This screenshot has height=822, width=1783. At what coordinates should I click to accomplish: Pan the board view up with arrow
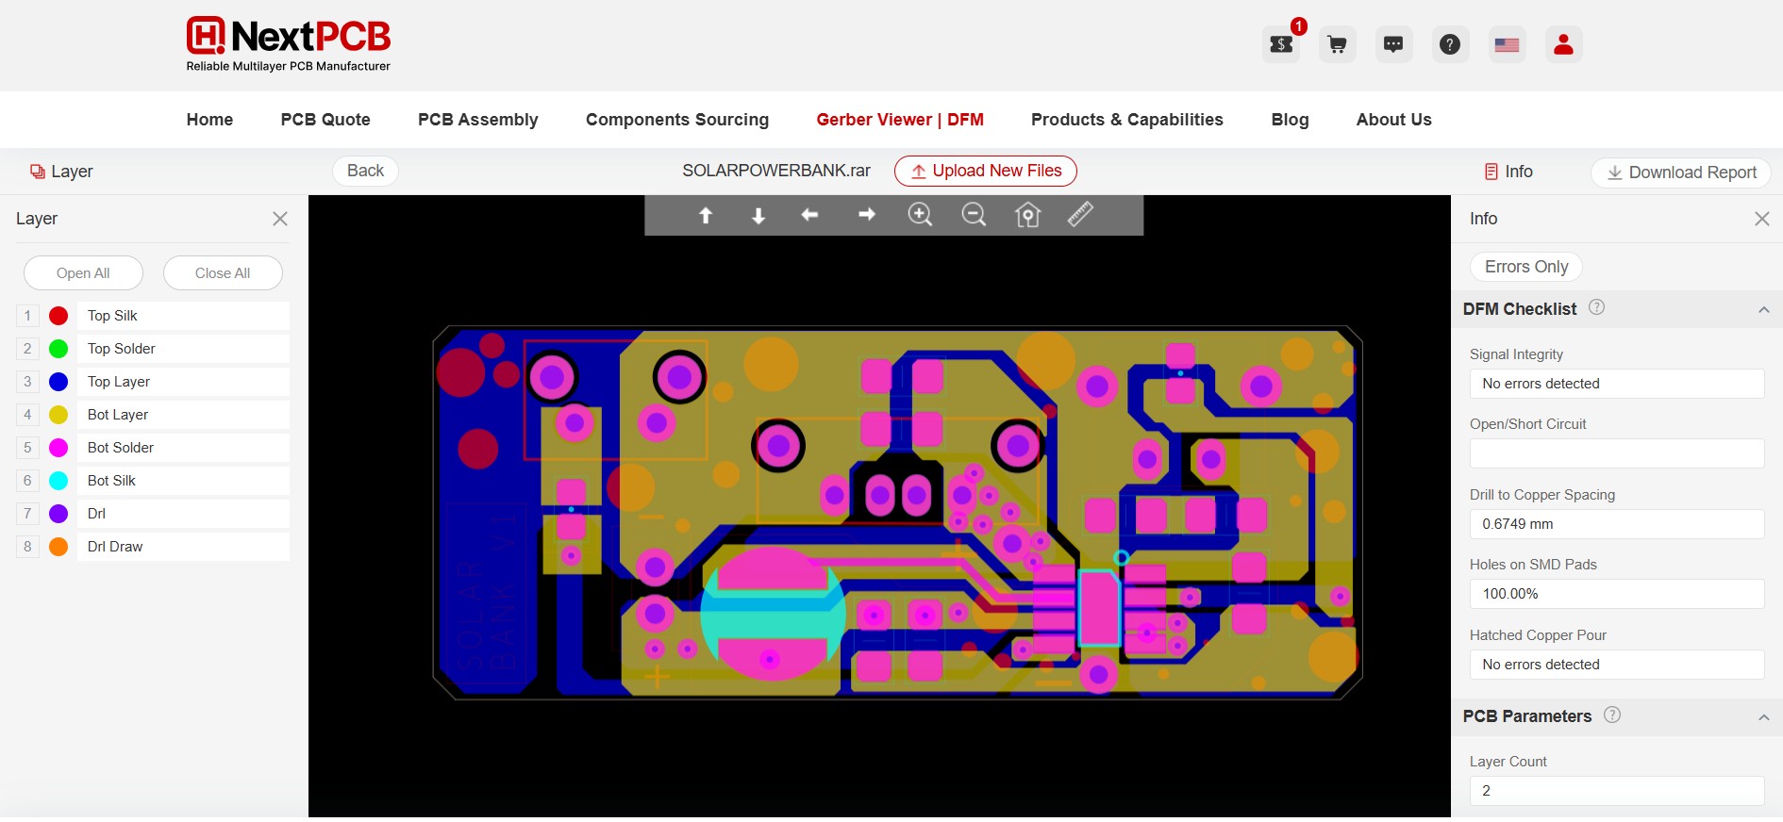tap(705, 216)
